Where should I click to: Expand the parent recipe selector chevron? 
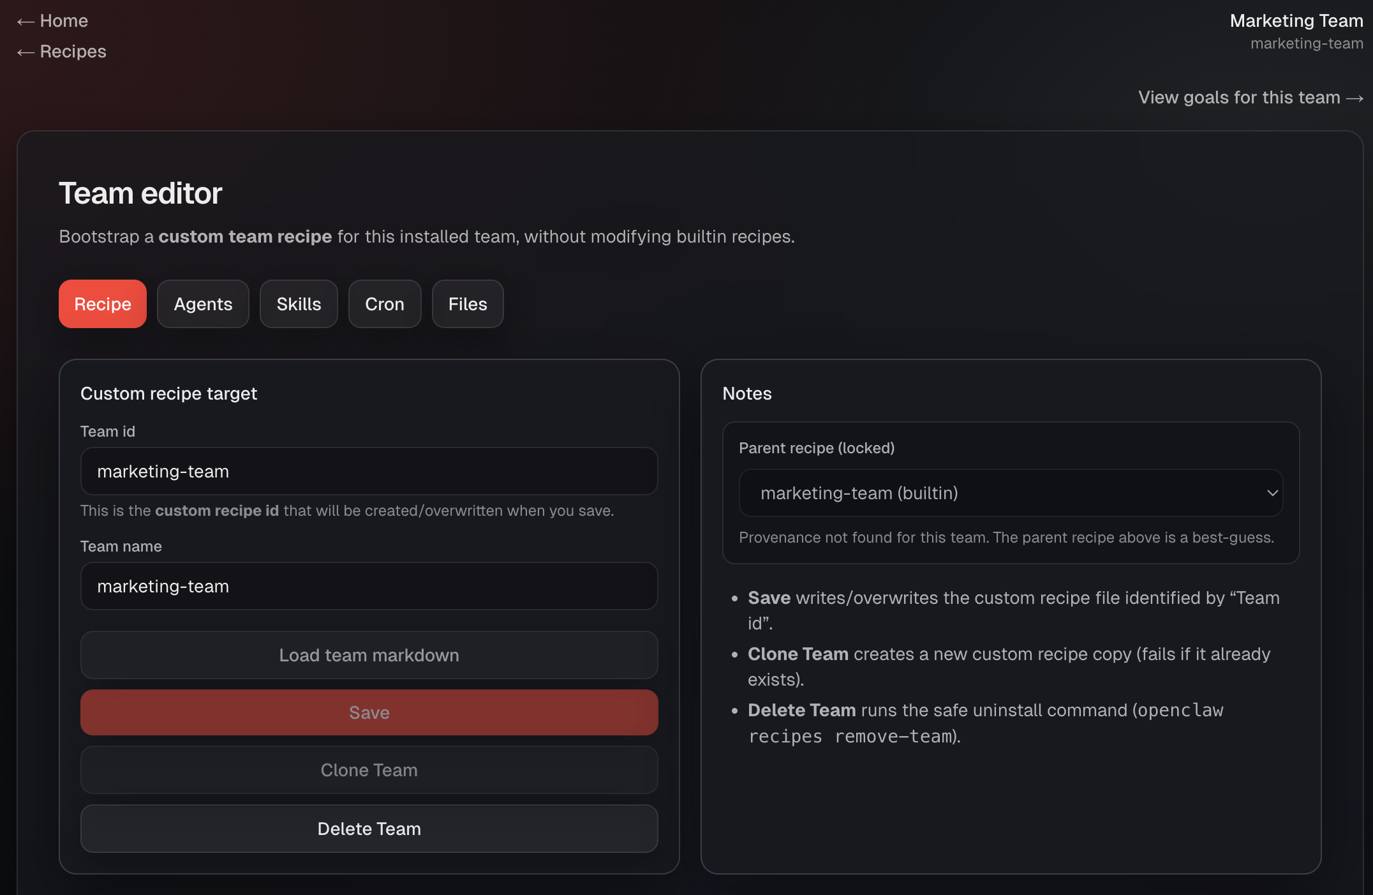pos(1272,493)
